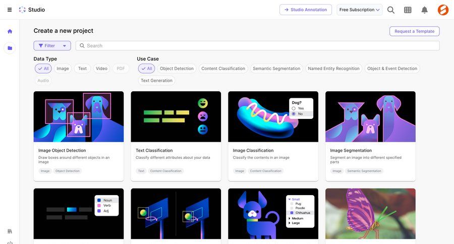Click Object Detection tag on first card
Image resolution: width=454 pixels, height=244 pixels.
(x=68, y=171)
